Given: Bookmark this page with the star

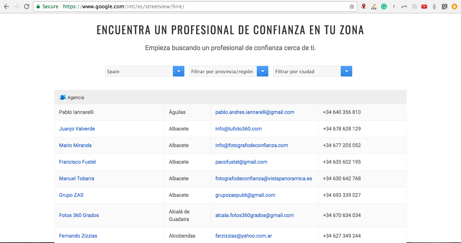Looking at the screenshot, I should [352, 6].
